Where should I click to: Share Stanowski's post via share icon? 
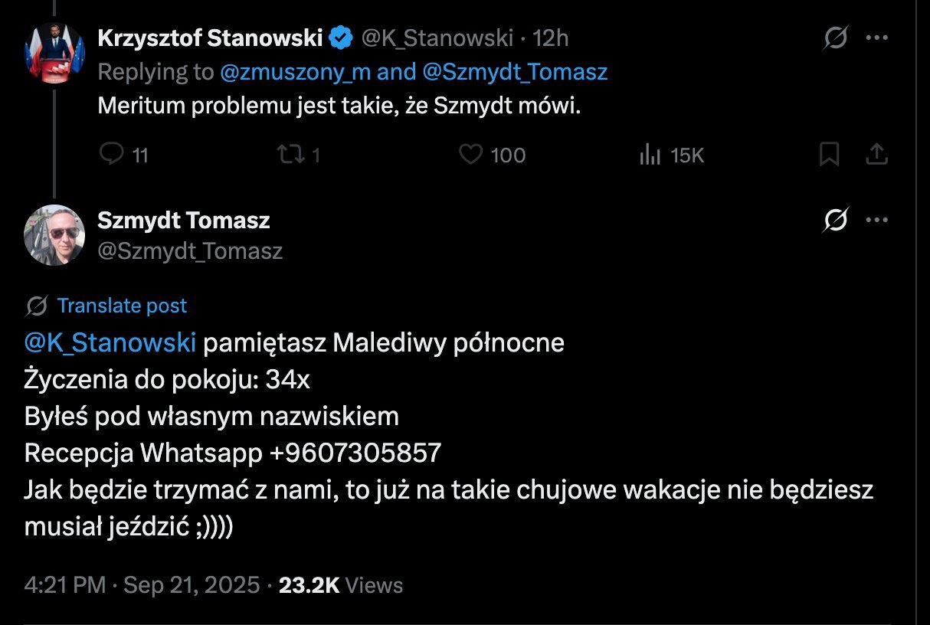pos(876,155)
